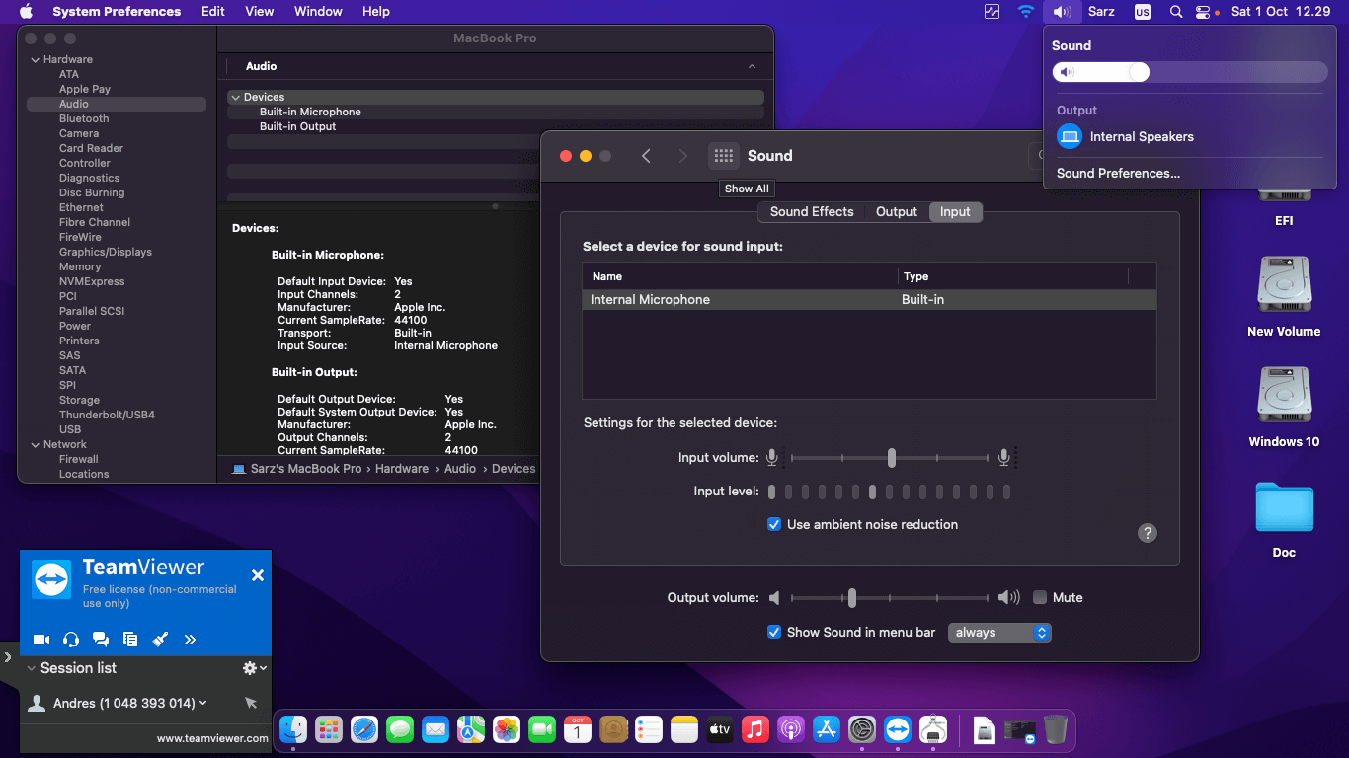
Task: Go back in Sound preferences
Action: (x=646, y=156)
